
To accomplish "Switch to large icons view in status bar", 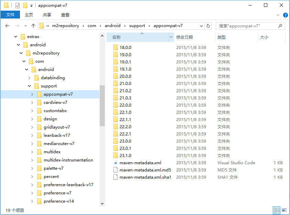I will click(284, 210).
